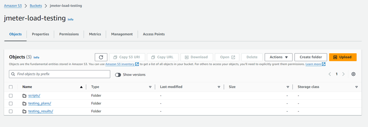Click Folder type cell in scripts/ row
Viewport: 368px width, 127px height.
pos(96,95)
